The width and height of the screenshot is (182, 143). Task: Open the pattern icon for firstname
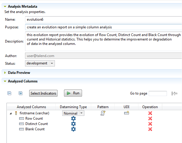coord(103,113)
